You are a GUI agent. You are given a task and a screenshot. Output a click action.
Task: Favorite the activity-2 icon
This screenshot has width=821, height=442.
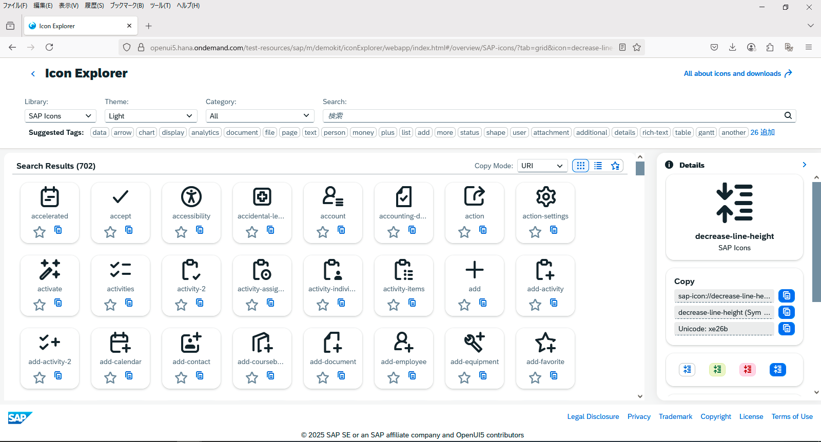(x=181, y=305)
